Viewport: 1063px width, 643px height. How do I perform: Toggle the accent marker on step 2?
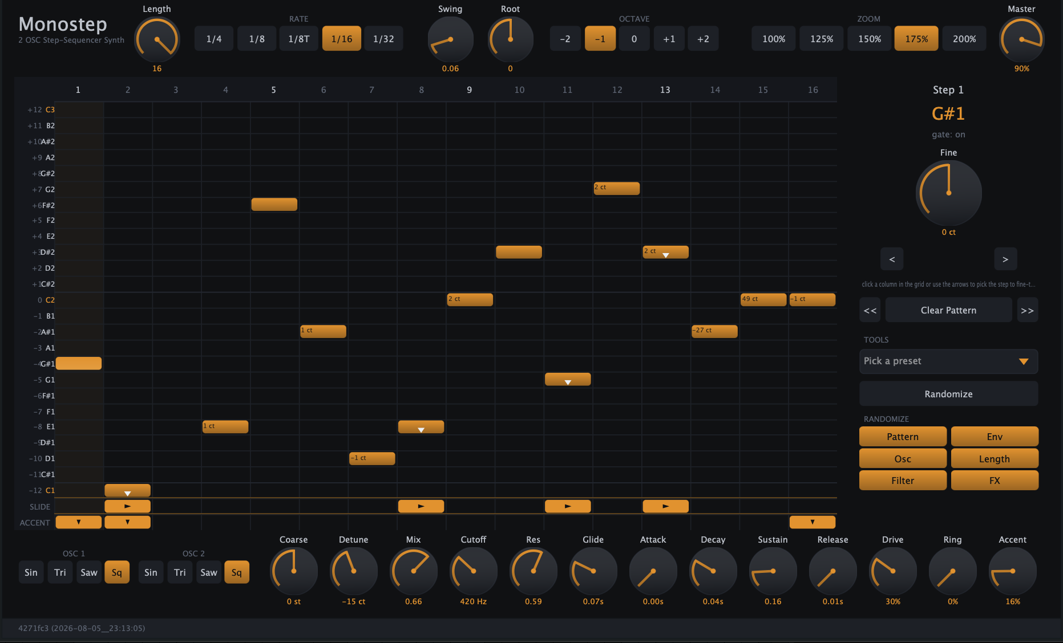click(x=128, y=522)
